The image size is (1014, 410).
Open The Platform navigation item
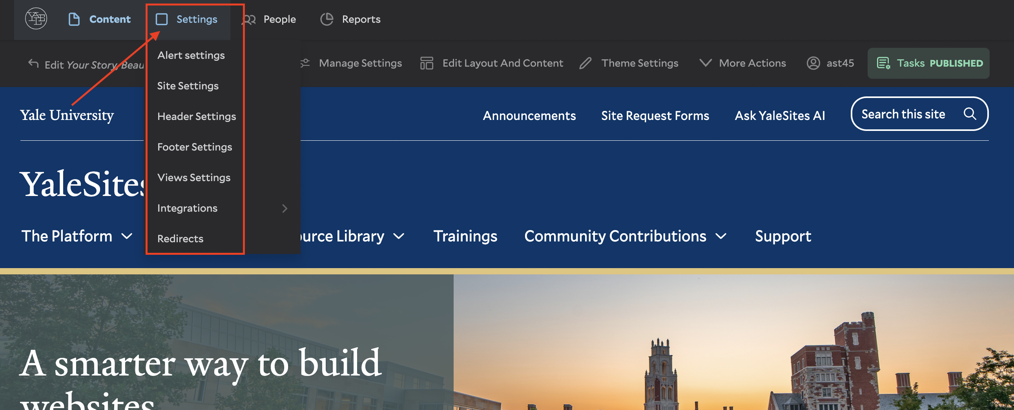click(x=77, y=236)
